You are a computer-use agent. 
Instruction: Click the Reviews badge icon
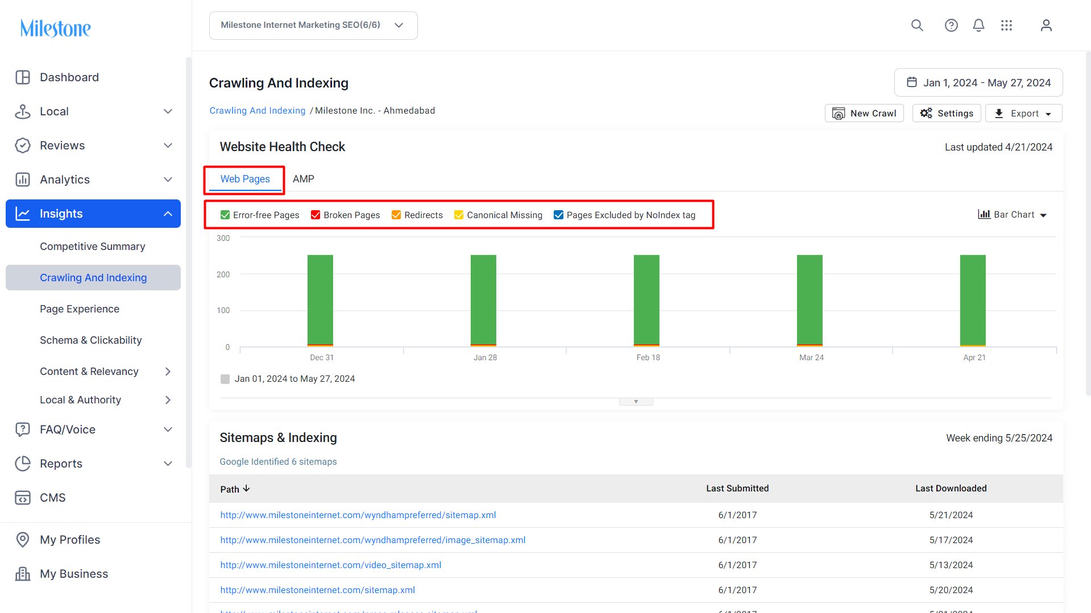coord(23,145)
